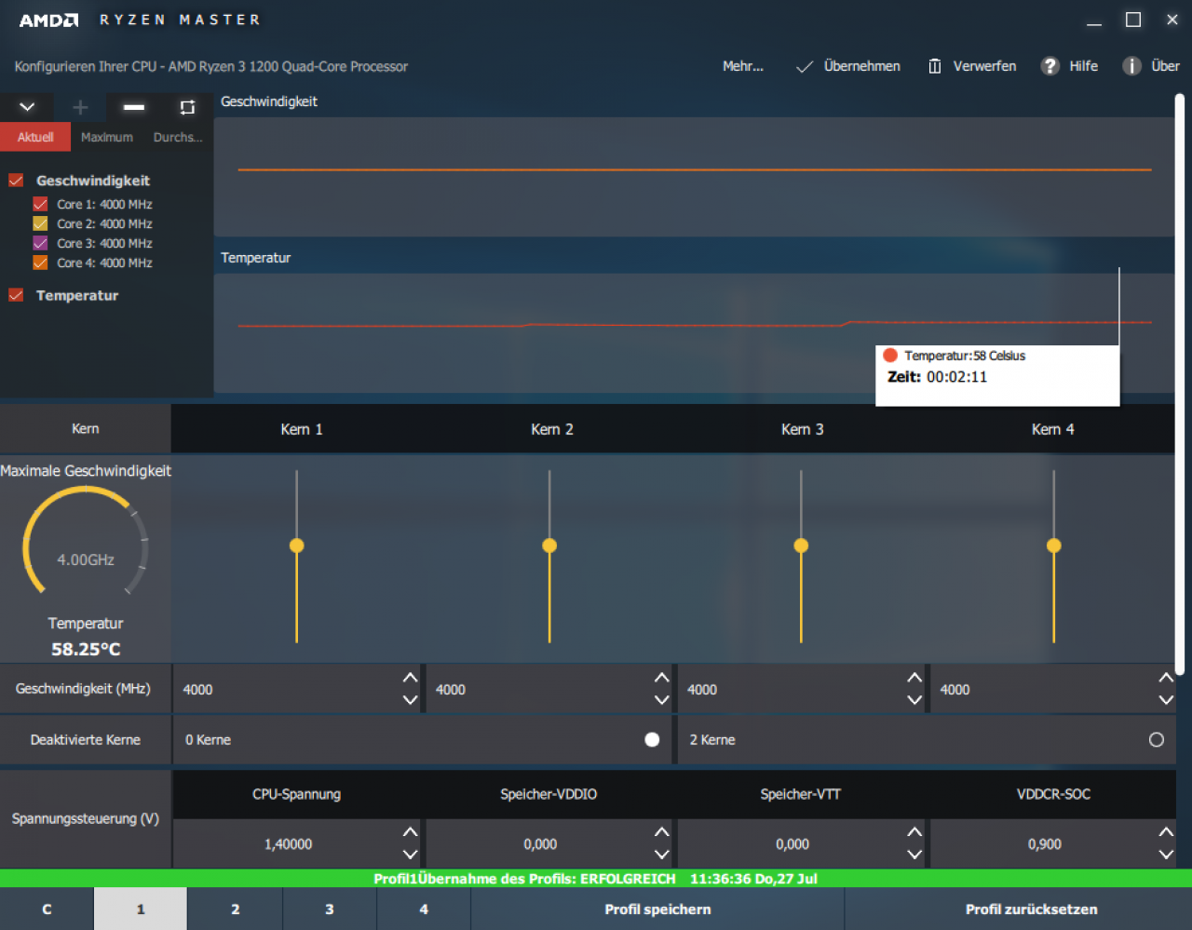Toggle the Geschwindigkeit checkbox
1192x930 pixels.
click(16, 180)
